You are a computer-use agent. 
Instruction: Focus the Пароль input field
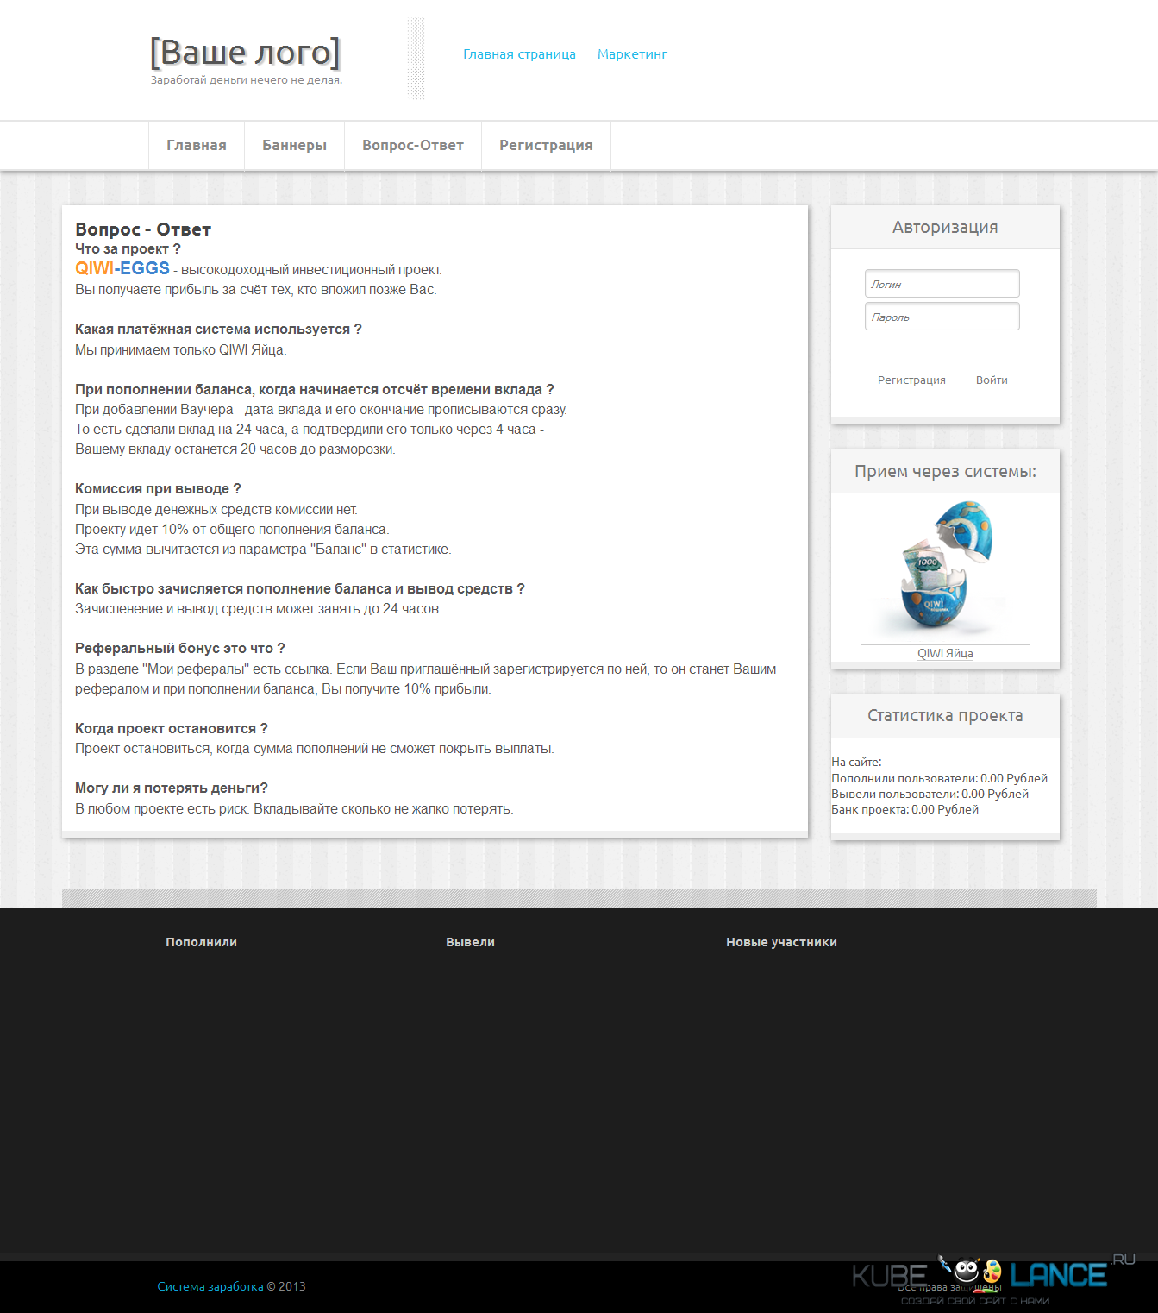(x=942, y=317)
